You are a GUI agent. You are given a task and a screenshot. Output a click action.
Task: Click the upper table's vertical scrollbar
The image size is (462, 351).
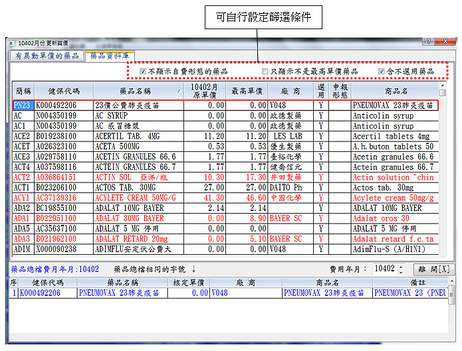point(443,173)
